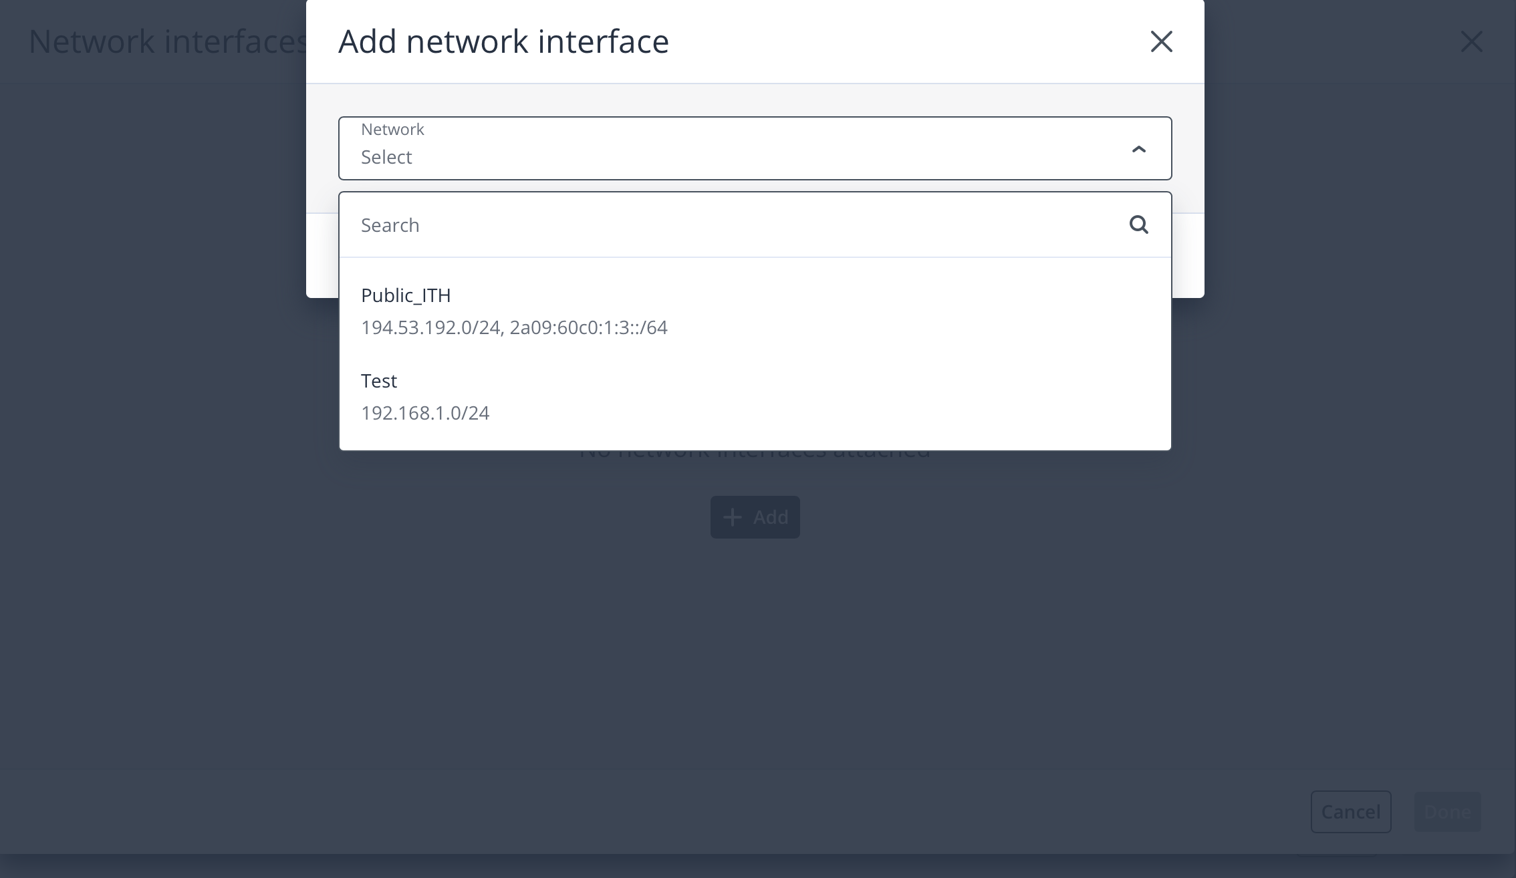Image resolution: width=1516 pixels, height=878 pixels.
Task: Close the Add network interface dialog
Action: pos(1161,41)
